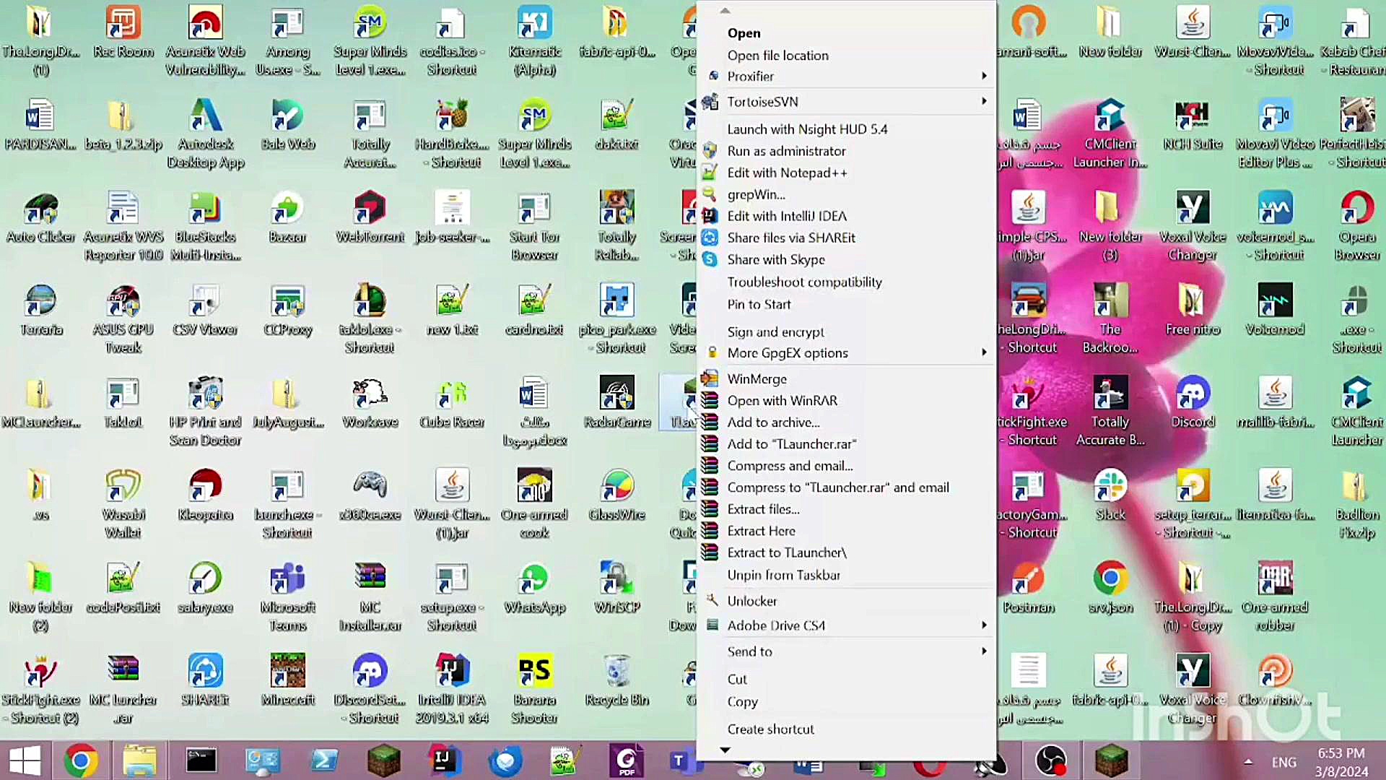Select the Discord desktop icon

[x=1193, y=402]
